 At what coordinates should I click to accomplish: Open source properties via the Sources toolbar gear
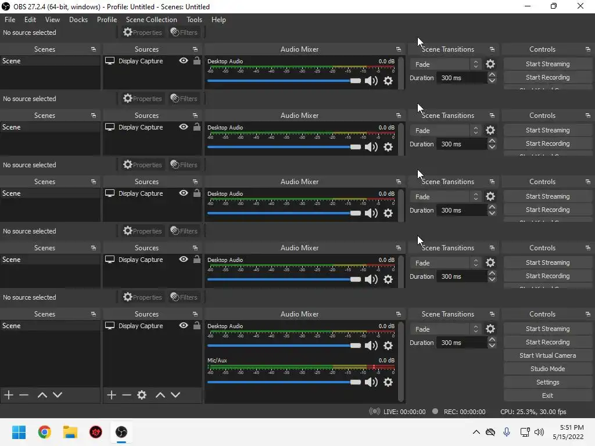pyautogui.click(x=142, y=395)
